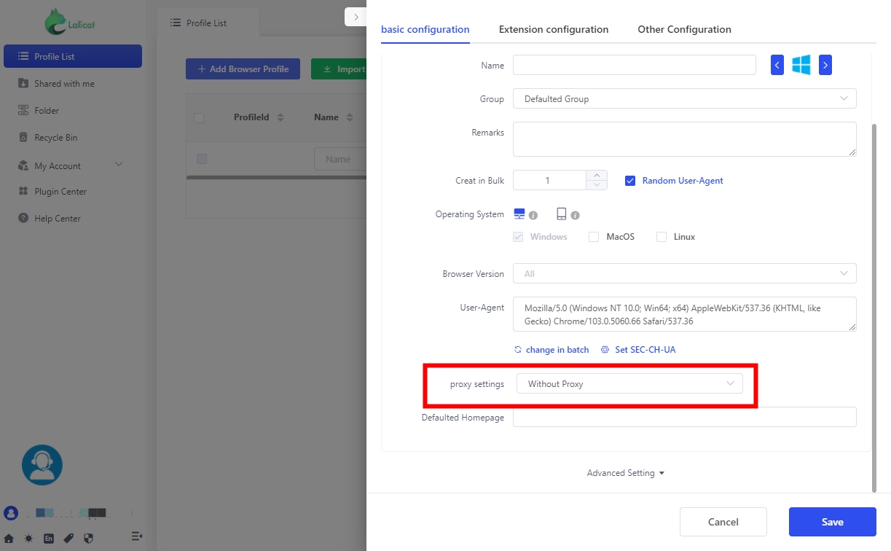
Task: Enable the Linux checkbox
Action: (x=662, y=237)
